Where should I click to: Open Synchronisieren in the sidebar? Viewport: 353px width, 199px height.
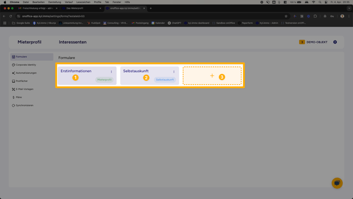23,105
